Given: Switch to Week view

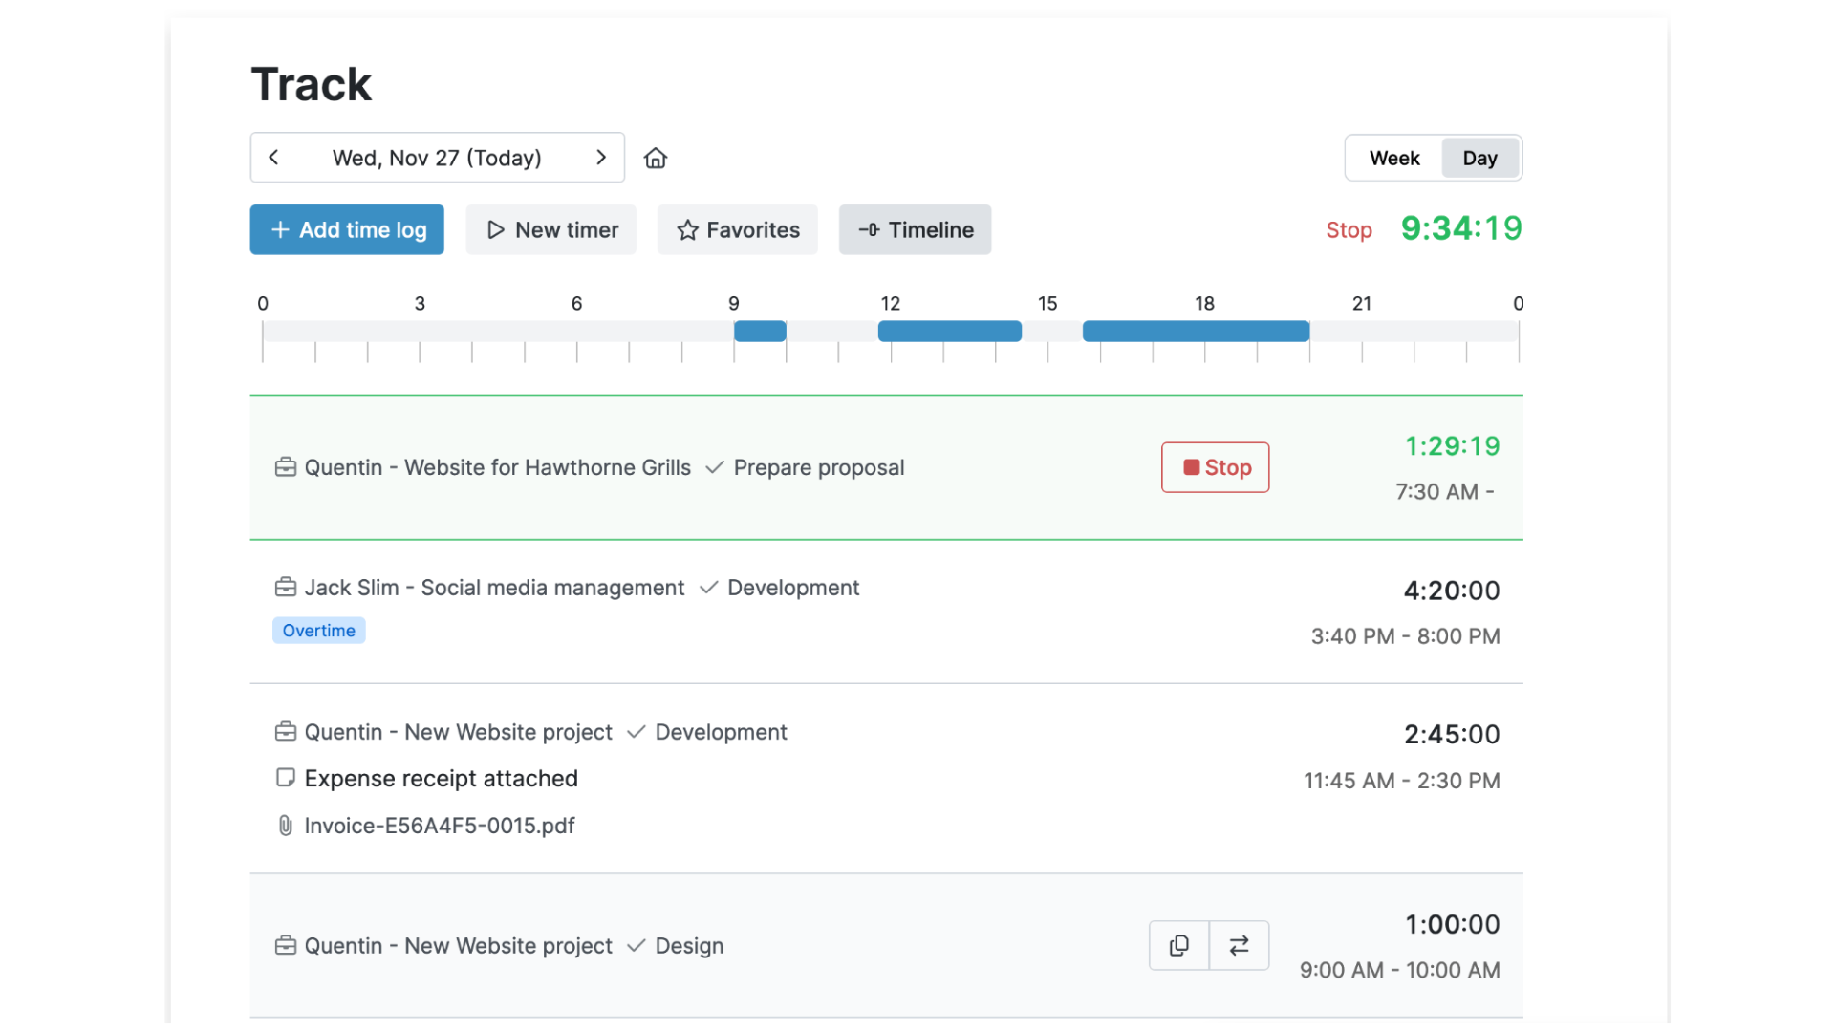Looking at the screenshot, I should pyautogui.click(x=1394, y=158).
